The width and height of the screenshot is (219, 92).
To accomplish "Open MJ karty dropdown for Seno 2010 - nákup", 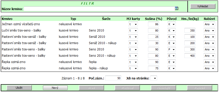I will click(133, 56).
